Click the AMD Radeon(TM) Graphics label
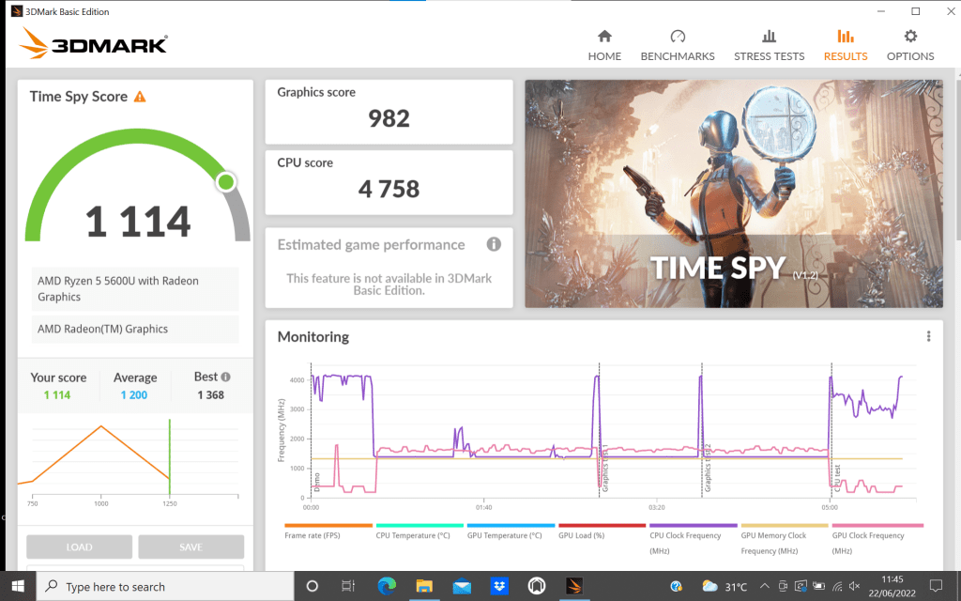This screenshot has height=601, width=961. [135, 329]
